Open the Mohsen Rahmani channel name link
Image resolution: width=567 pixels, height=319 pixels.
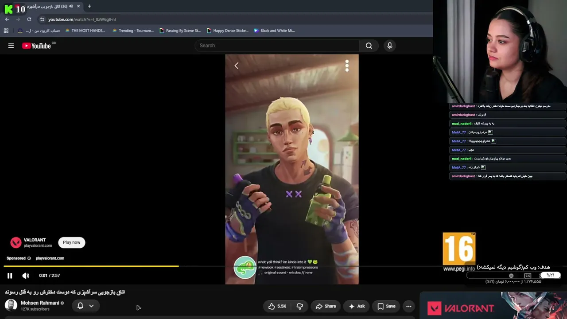pos(40,303)
